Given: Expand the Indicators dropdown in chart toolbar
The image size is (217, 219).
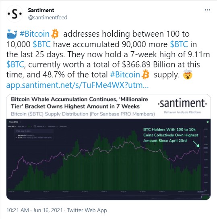Looking at the screenshot, I should pyautogui.click(x=53, y=126).
